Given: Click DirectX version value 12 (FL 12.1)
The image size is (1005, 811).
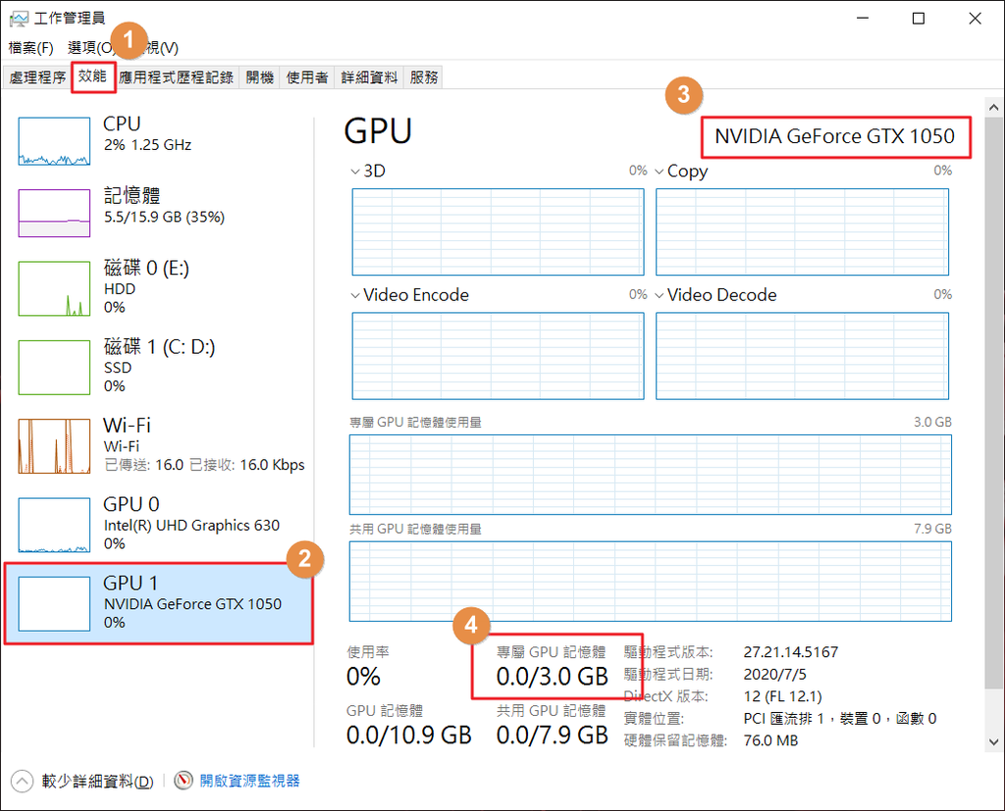Looking at the screenshot, I should [x=782, y=696].
